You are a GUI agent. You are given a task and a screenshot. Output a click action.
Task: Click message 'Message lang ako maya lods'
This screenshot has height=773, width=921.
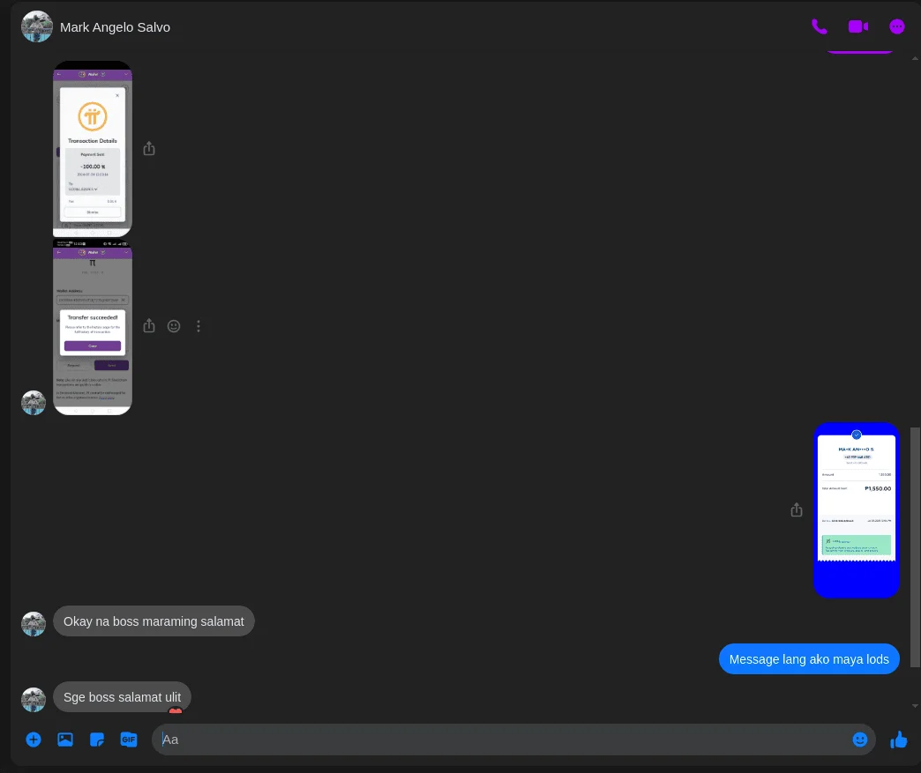809,659
